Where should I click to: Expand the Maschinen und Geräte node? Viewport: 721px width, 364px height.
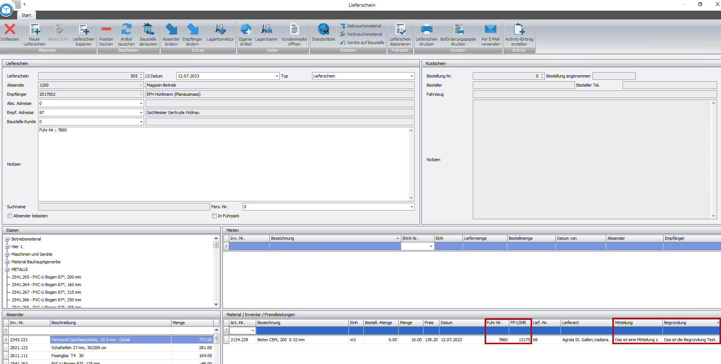7,254
